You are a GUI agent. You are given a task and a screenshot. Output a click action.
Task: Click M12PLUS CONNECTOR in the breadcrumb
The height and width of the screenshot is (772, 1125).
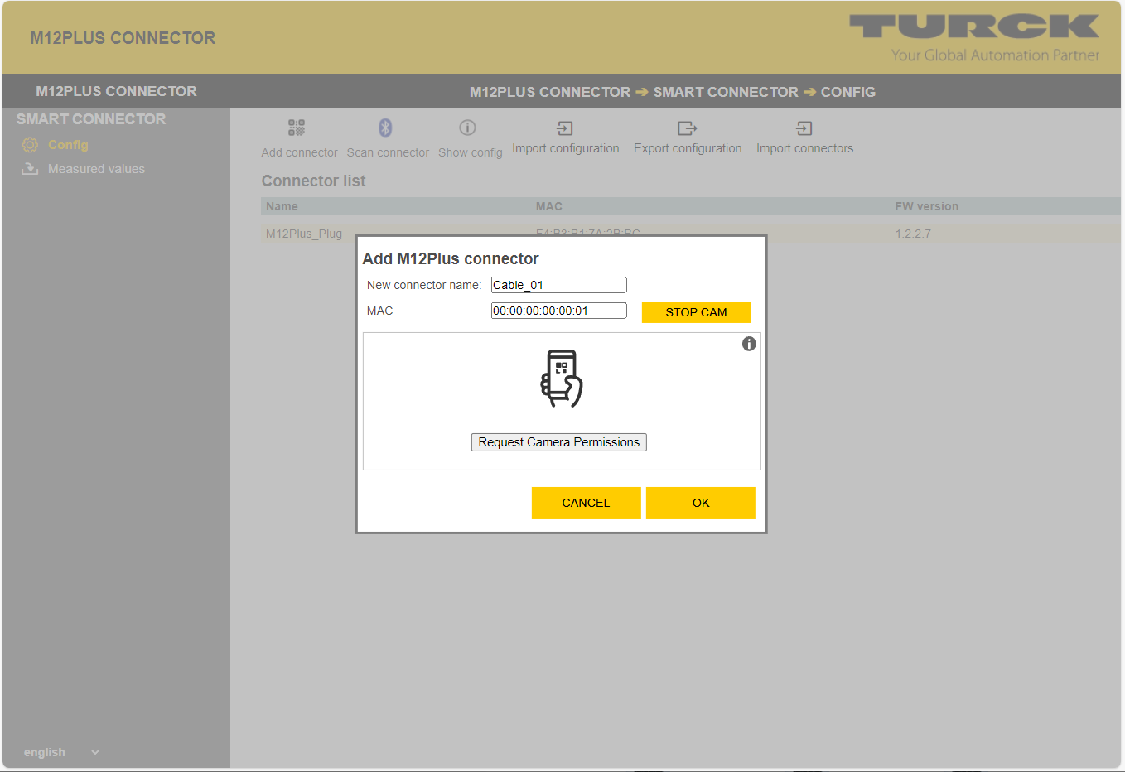click(x=550, y=92)
